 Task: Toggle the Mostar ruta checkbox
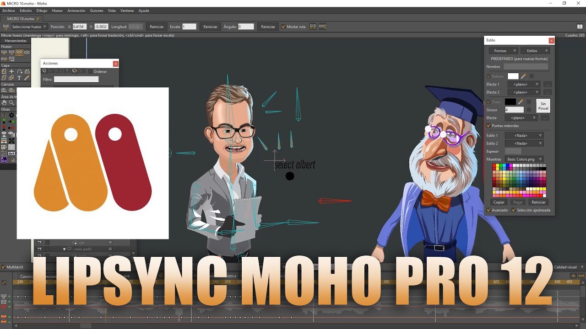(283, 27)
